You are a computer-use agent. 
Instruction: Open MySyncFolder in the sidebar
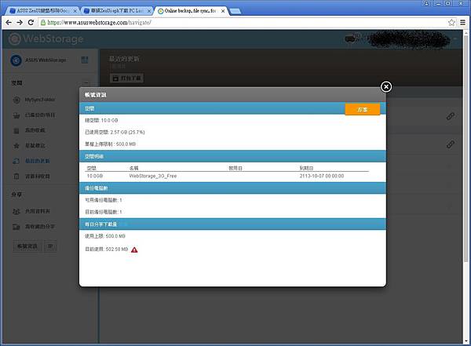(x=40, y=100)
